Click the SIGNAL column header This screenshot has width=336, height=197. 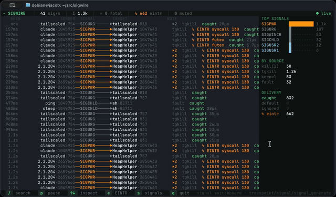pos(88,19)
